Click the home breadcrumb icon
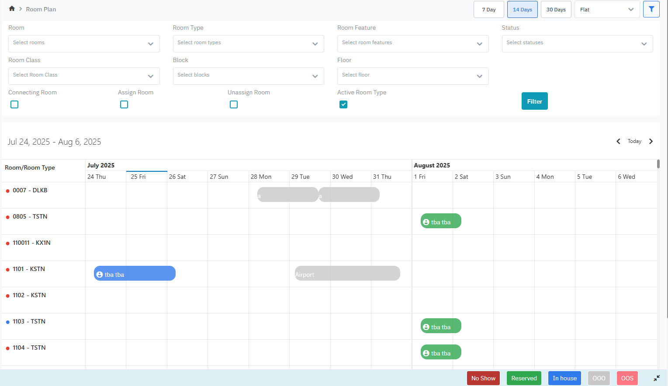Viewport: 668px width, 386px height. click(12, 9)
